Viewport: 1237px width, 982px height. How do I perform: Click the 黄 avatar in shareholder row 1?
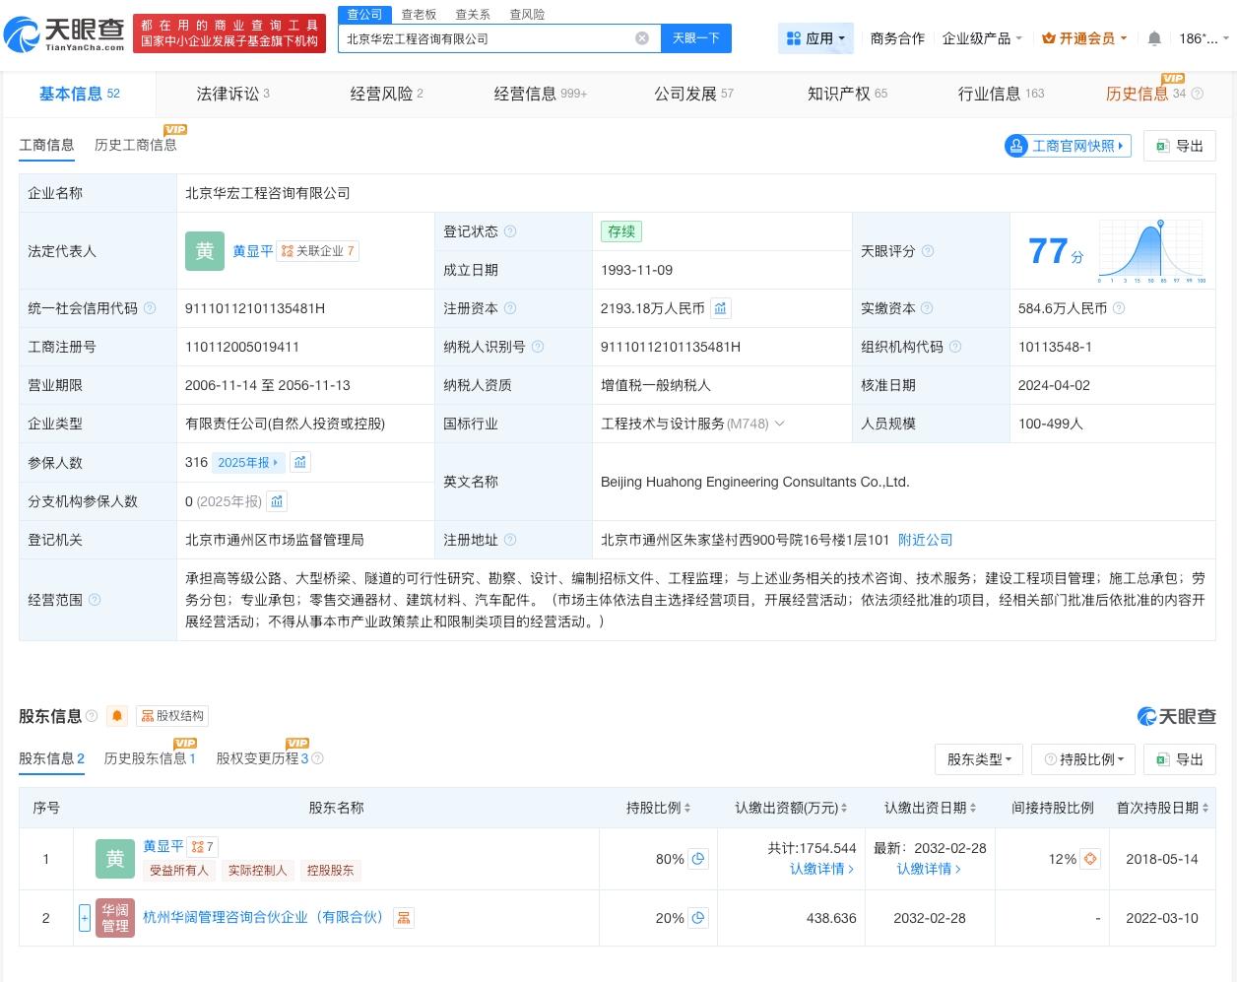(115, 859)
